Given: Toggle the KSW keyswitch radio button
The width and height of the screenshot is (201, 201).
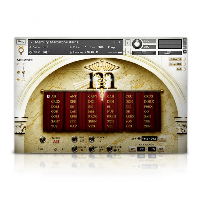Looking at the screenshot, I should click(139, 138).
